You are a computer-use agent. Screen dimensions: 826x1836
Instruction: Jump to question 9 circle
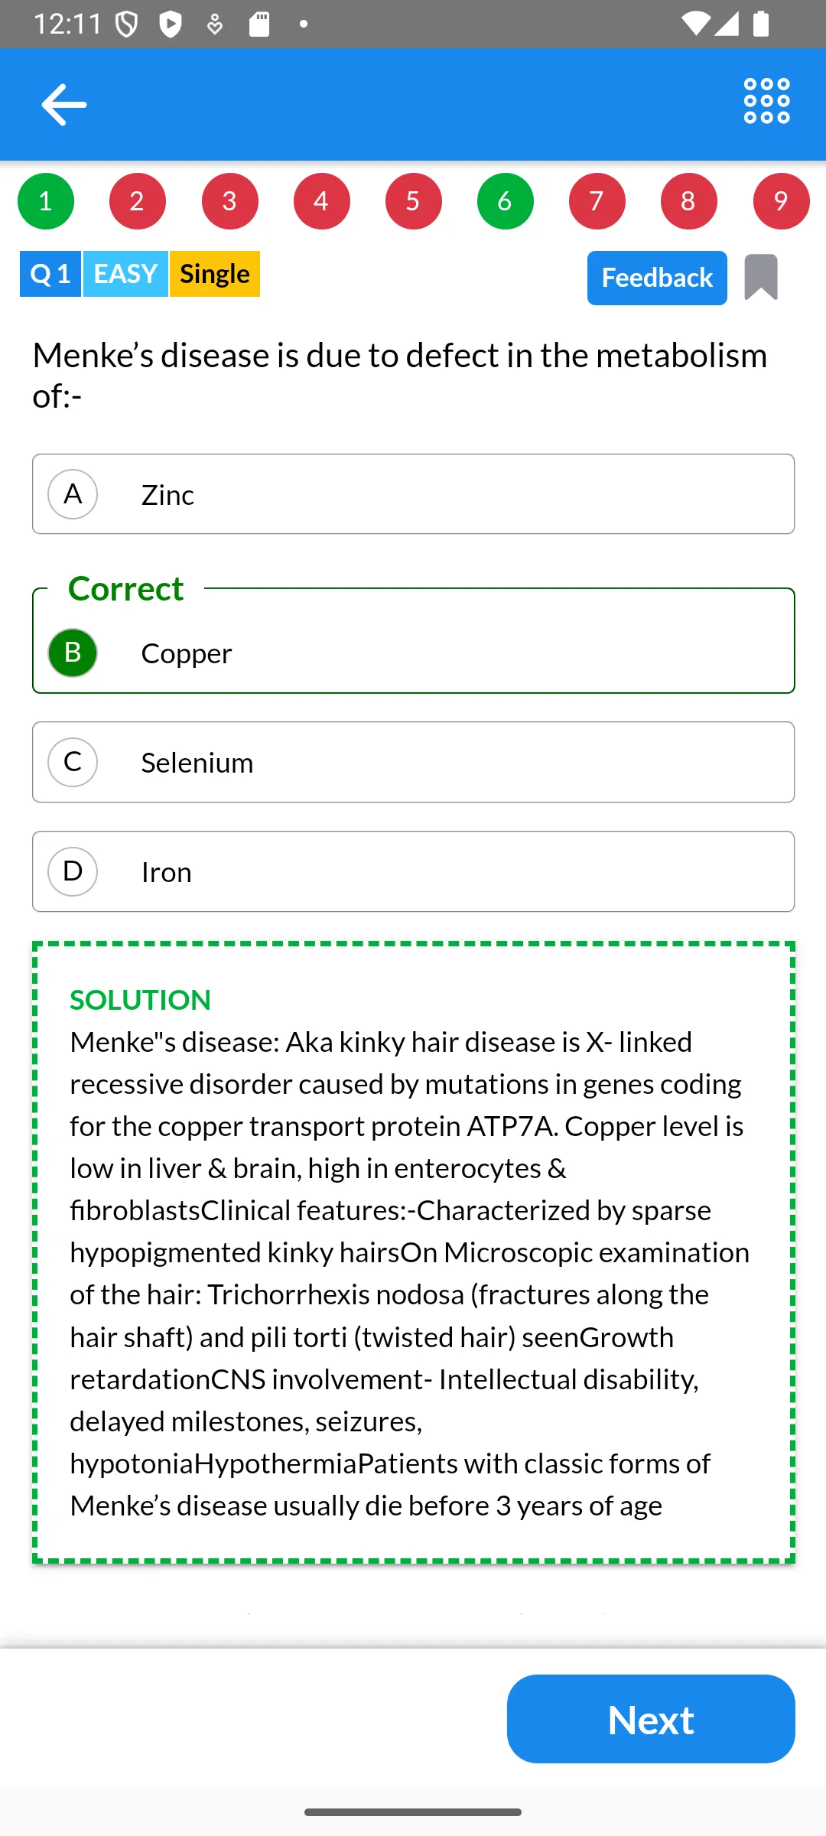click(781, 201)
